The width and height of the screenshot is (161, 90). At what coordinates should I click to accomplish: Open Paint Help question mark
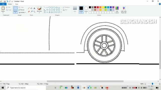point(160,4)
